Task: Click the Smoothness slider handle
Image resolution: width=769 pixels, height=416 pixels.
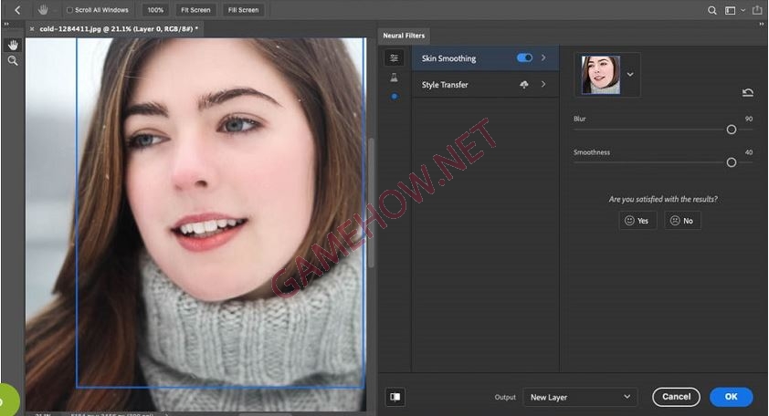Action: pyautogui.click(x=732, y=162)
